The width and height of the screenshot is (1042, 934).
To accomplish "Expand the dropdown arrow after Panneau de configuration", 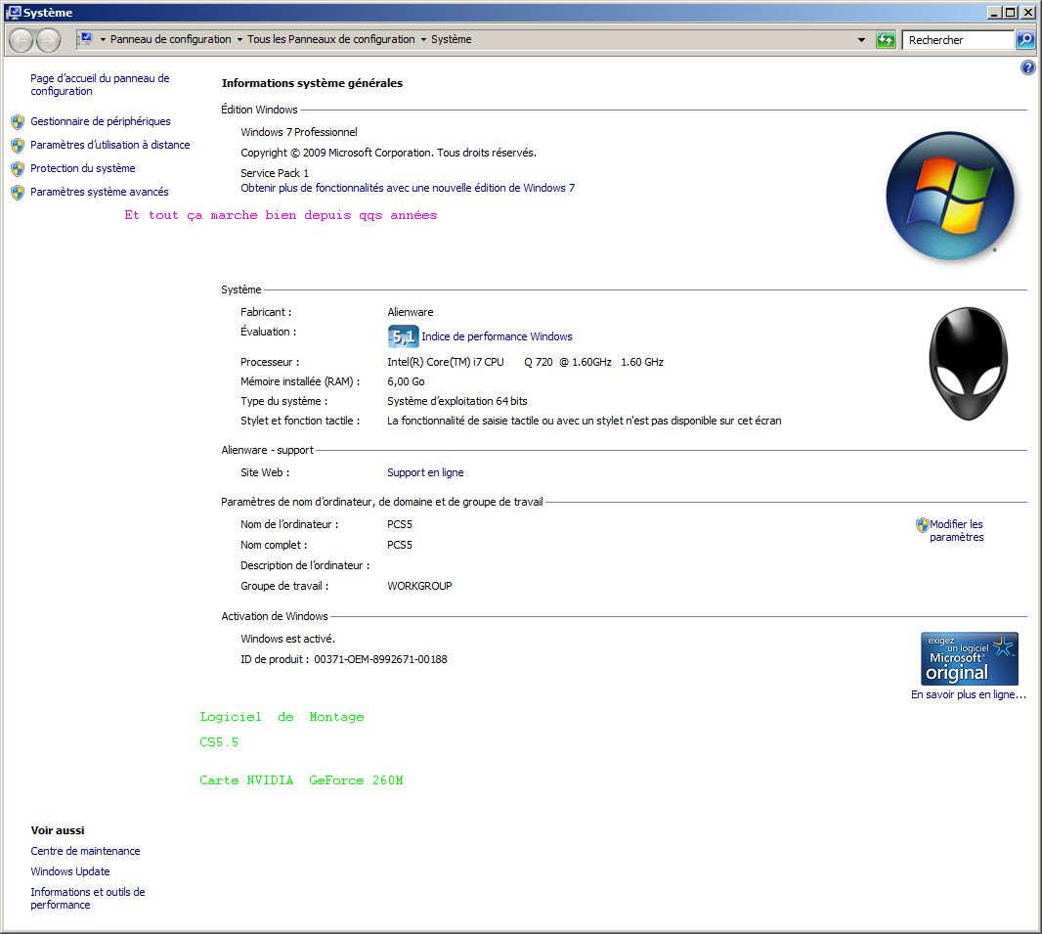I will pos(239,40).
